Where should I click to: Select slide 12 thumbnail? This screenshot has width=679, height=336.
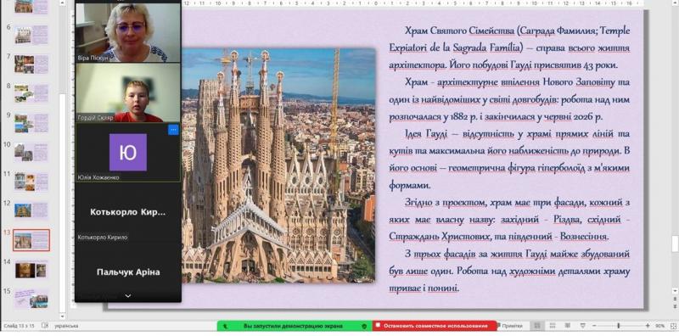coord(31,210)
